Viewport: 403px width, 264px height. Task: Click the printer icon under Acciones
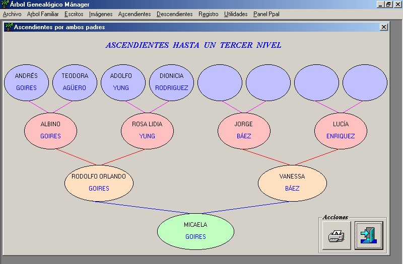[x=337, y=235]
